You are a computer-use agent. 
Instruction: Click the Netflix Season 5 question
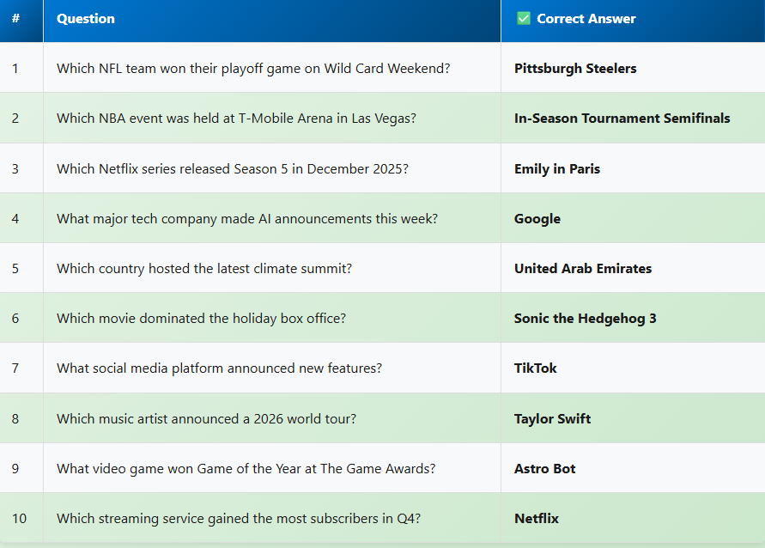(233, 168)
